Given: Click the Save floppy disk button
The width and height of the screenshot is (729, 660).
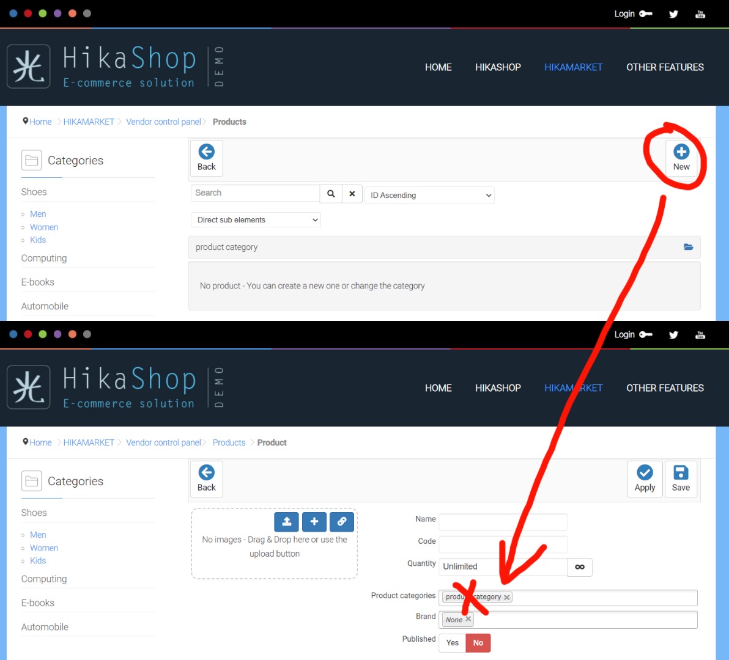Looking at the screenshot, I should (x=681, y=479).
